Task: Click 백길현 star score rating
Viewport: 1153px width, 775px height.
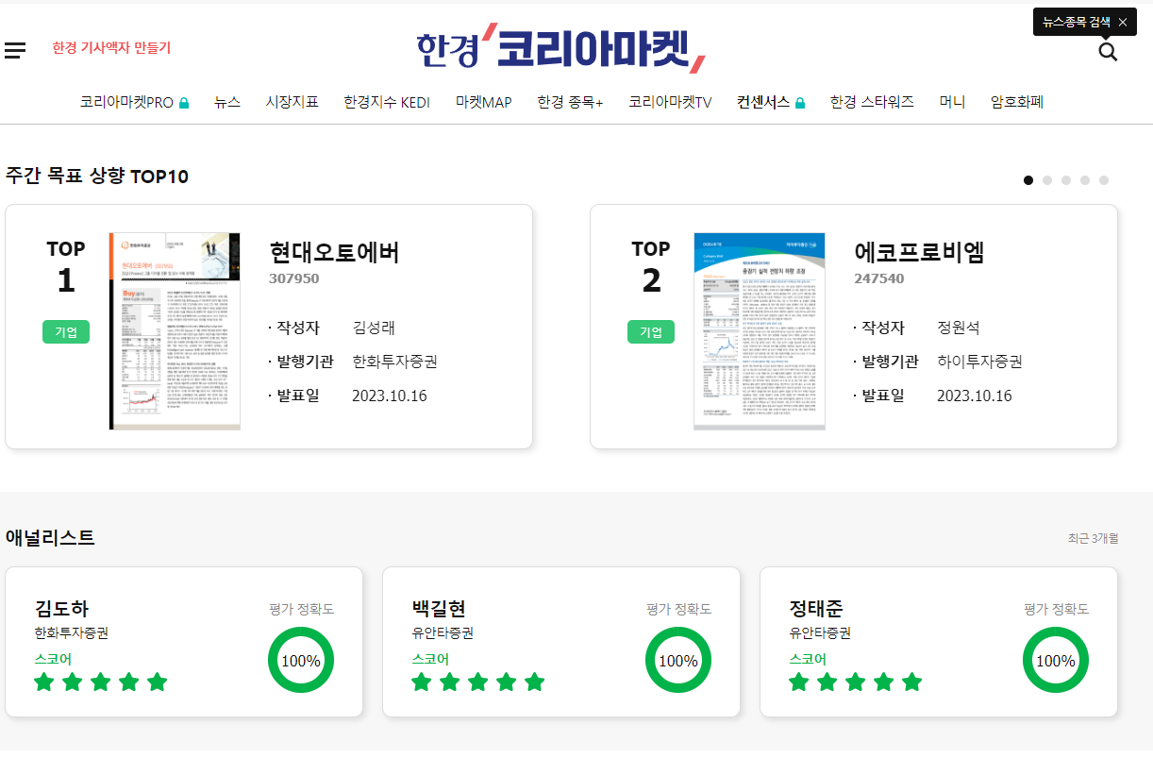Action: pos(478,682)
